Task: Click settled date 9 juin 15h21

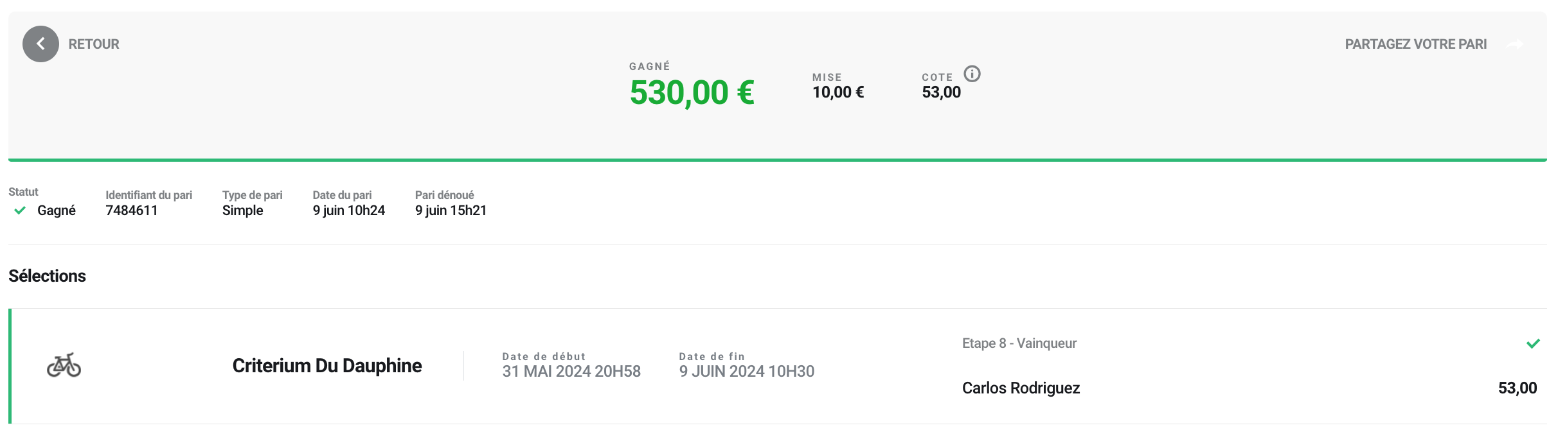Action: pos(451,211)
